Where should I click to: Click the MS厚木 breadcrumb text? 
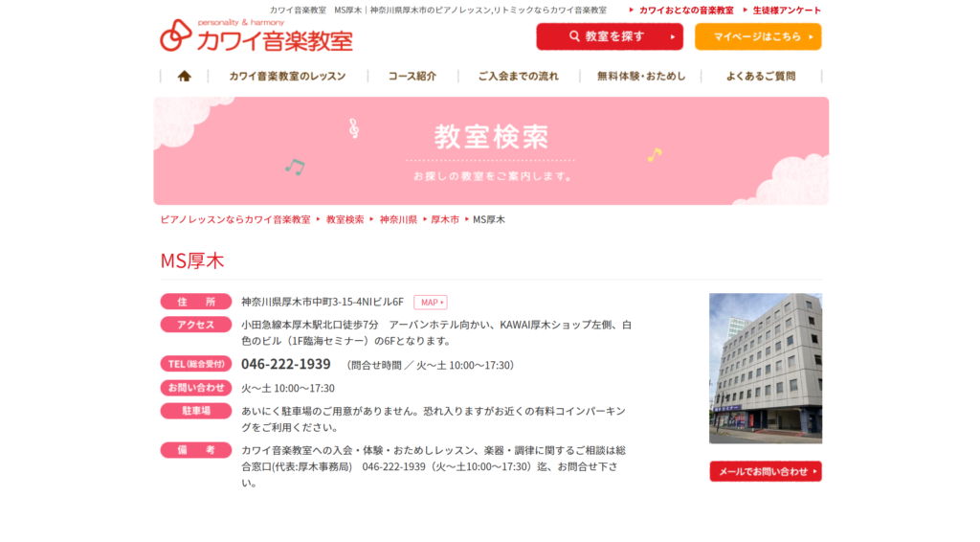pos(489,219)
